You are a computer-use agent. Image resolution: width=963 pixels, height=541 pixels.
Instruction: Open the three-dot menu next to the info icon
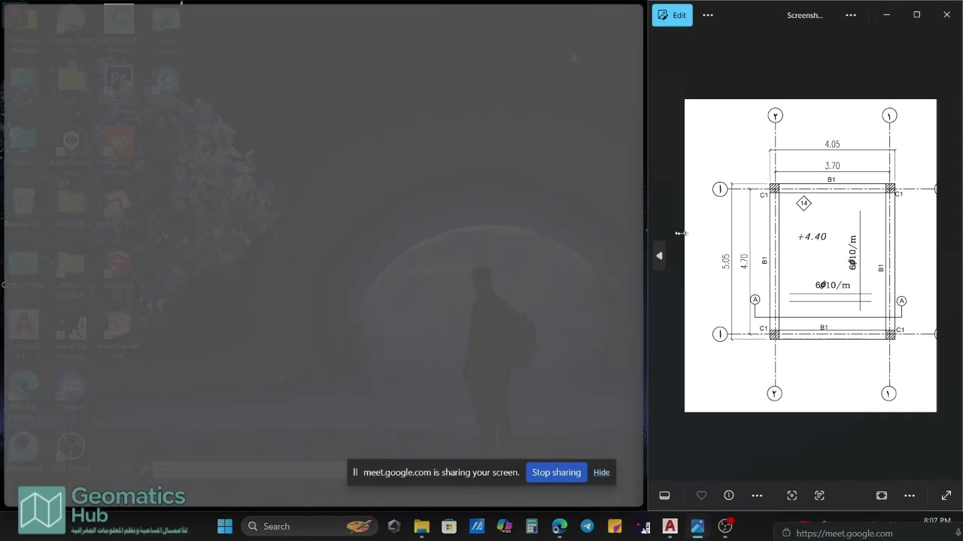[x=757, y=495]
